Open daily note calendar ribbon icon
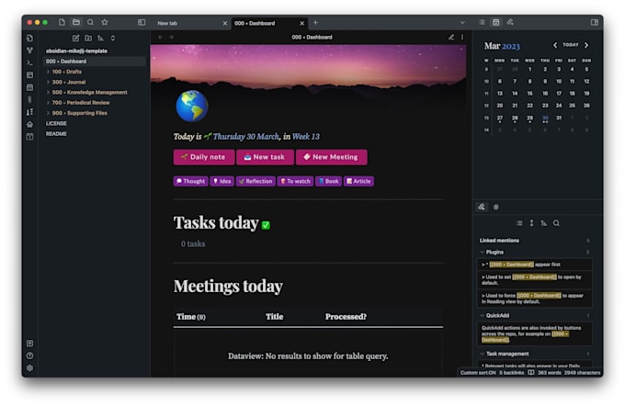 click(x=30, y=87)
